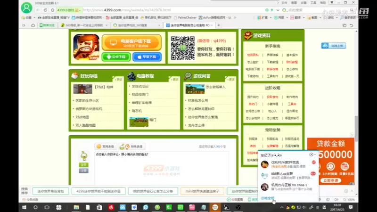
Task: Click 联机教程 link in 新手指南
Action: point(292,62)
